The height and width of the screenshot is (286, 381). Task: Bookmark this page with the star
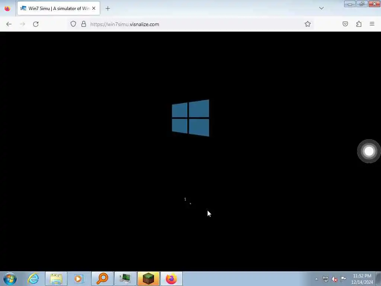point(308,24)
